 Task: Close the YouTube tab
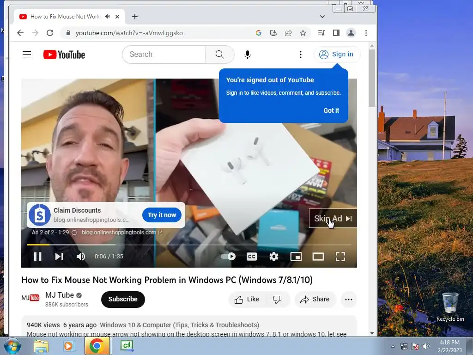[x=117, y=17]
